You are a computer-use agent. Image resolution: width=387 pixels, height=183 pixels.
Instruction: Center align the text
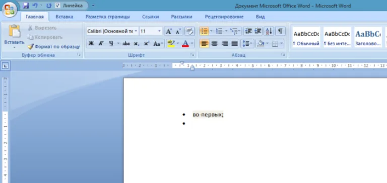214,44
